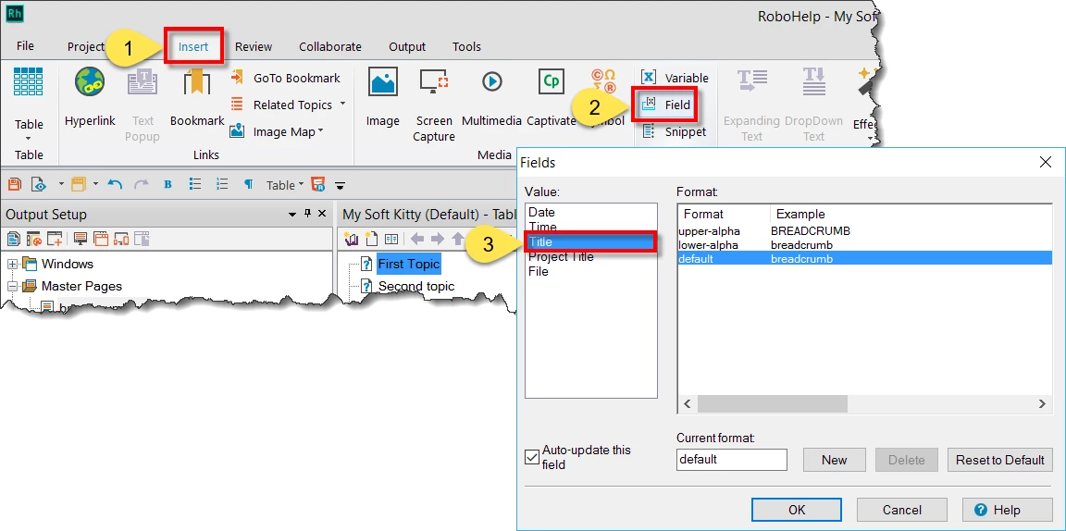Click the Preview eye icon
Image resolution: width=1066 pixels, height=531 pixels.
(x=40, y=184)
